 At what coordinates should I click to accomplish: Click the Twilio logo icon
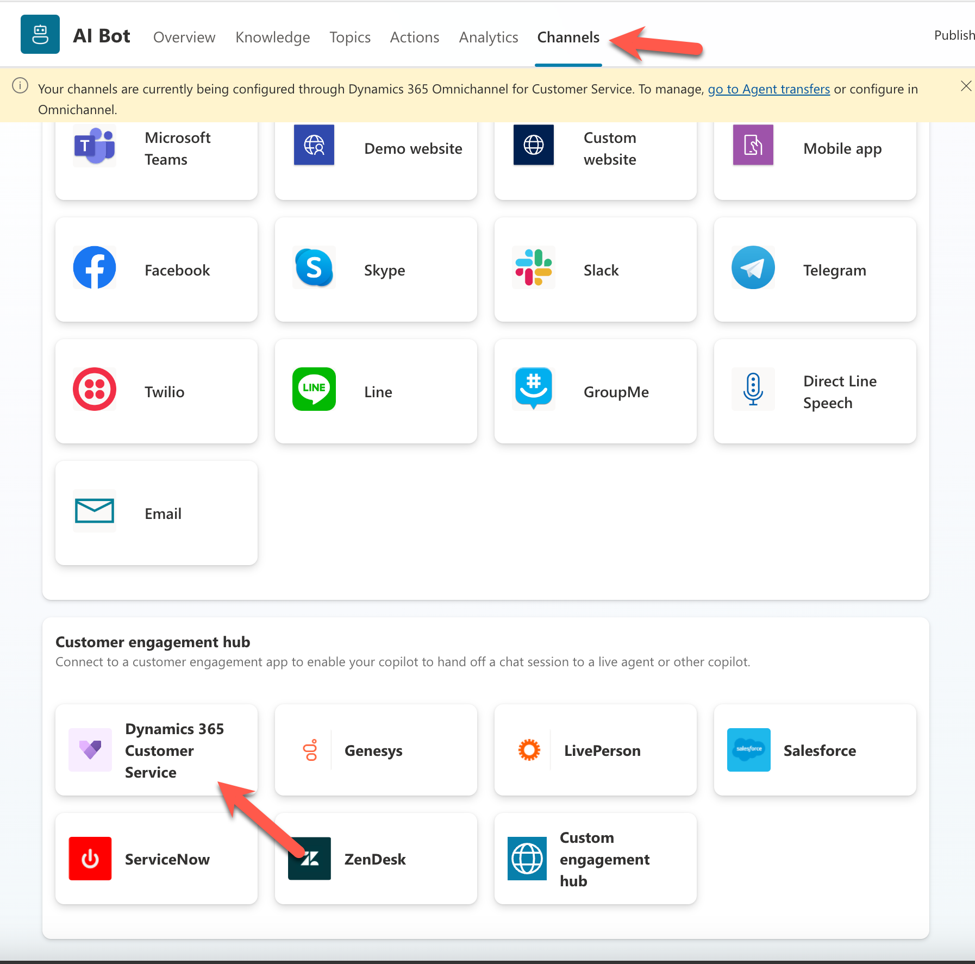tap(95, 389)
